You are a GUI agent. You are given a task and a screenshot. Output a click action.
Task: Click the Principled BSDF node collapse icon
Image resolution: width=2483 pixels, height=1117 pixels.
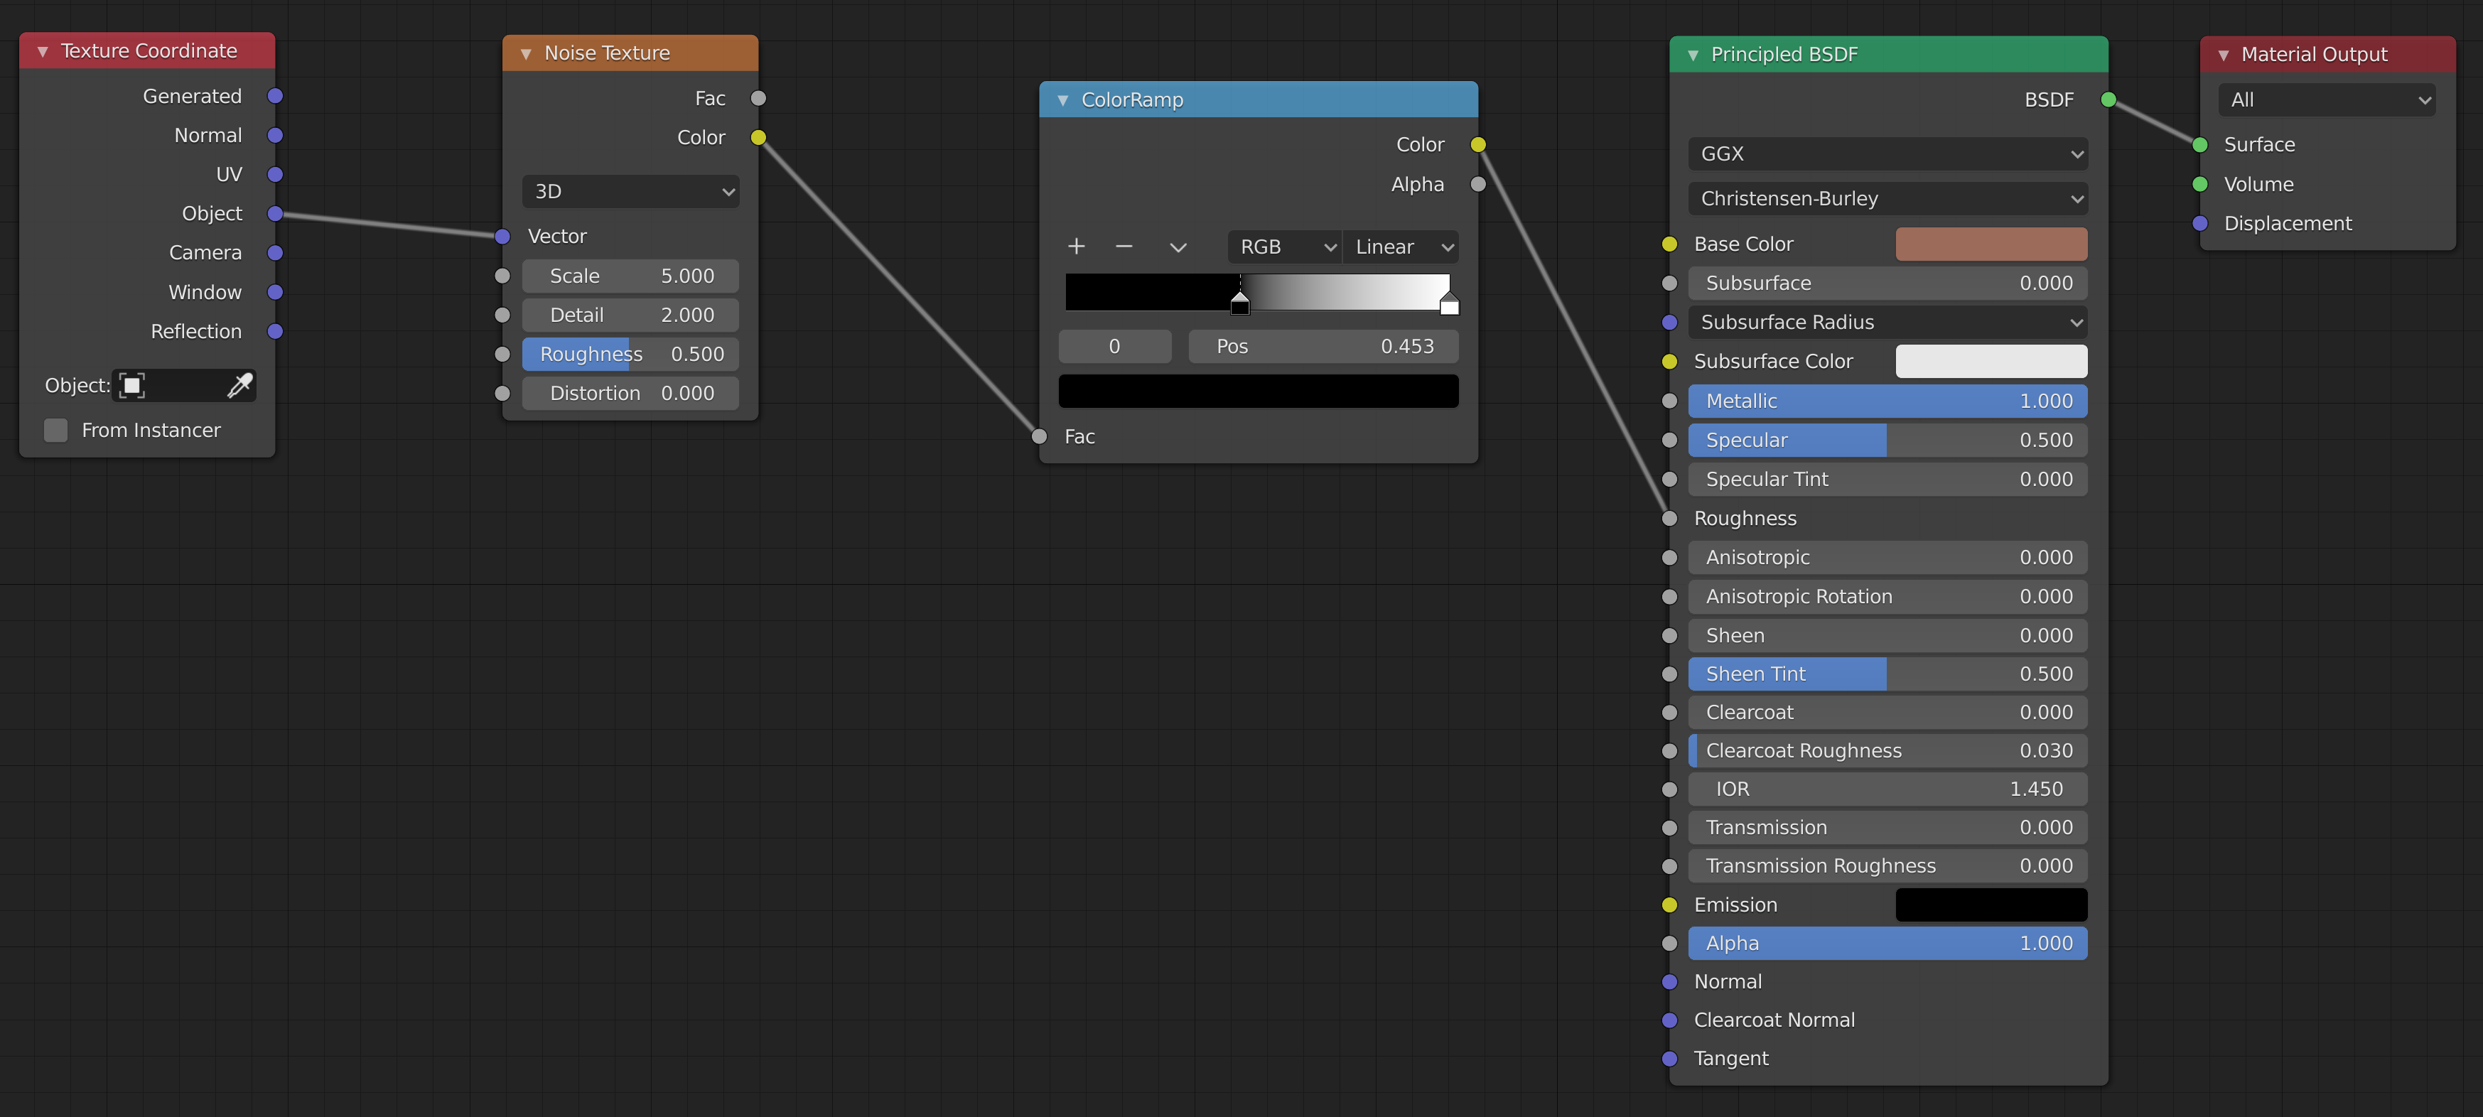click(x=1691, y=53)
